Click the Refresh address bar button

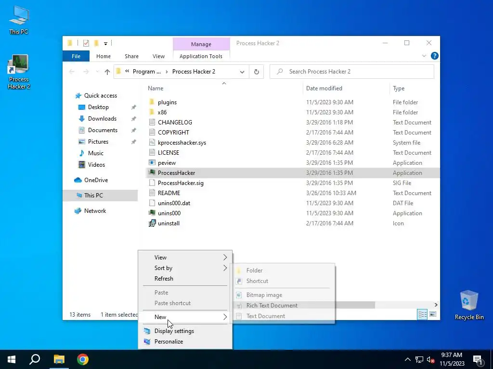(x=257, y=72)
